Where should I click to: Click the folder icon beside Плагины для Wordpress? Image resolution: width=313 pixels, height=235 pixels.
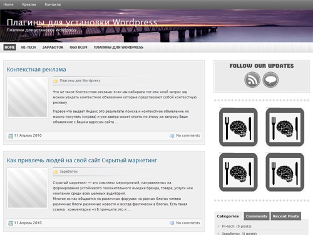coord(55,81)
